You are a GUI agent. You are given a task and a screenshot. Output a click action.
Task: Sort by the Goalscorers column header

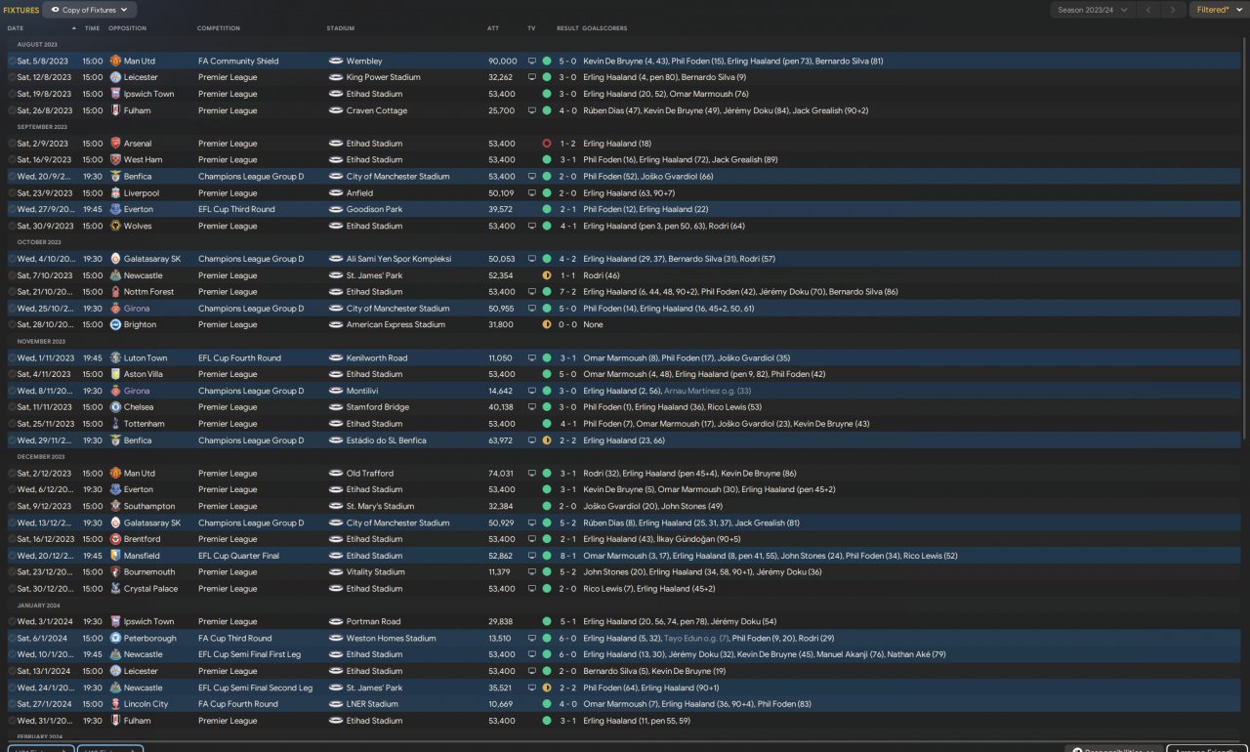pos(605,28)
